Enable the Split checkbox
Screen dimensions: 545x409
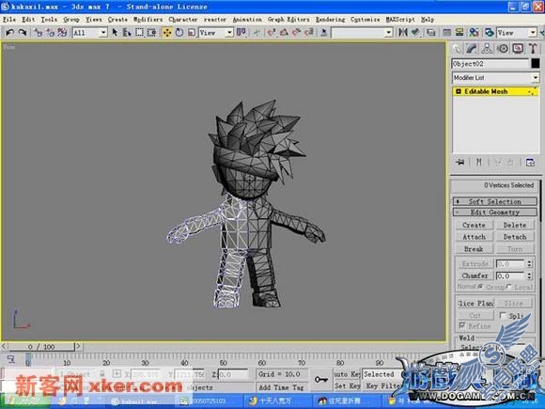click(503, 315)
